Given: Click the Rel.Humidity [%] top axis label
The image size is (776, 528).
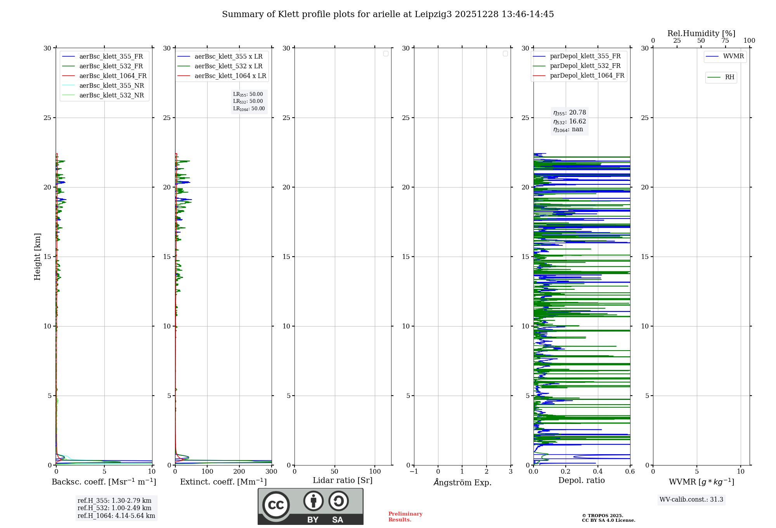Looking at the screenshot, I should 701,33.
